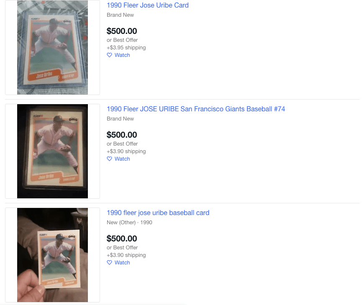This screenshot has height=305, width=362.
Task: Click heart icon for 1990 Fleer Jose Uribe Card
Action: click(109, 55)
